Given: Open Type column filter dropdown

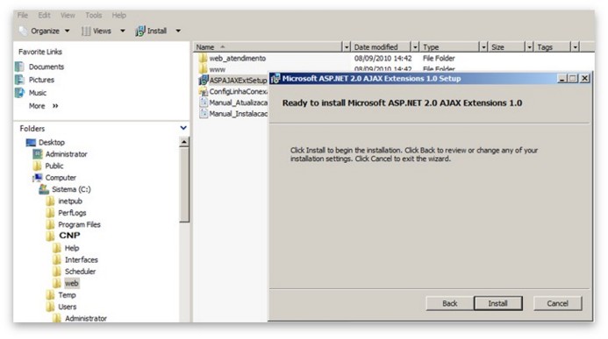Looking at the screenshot, I should [483, 47].
